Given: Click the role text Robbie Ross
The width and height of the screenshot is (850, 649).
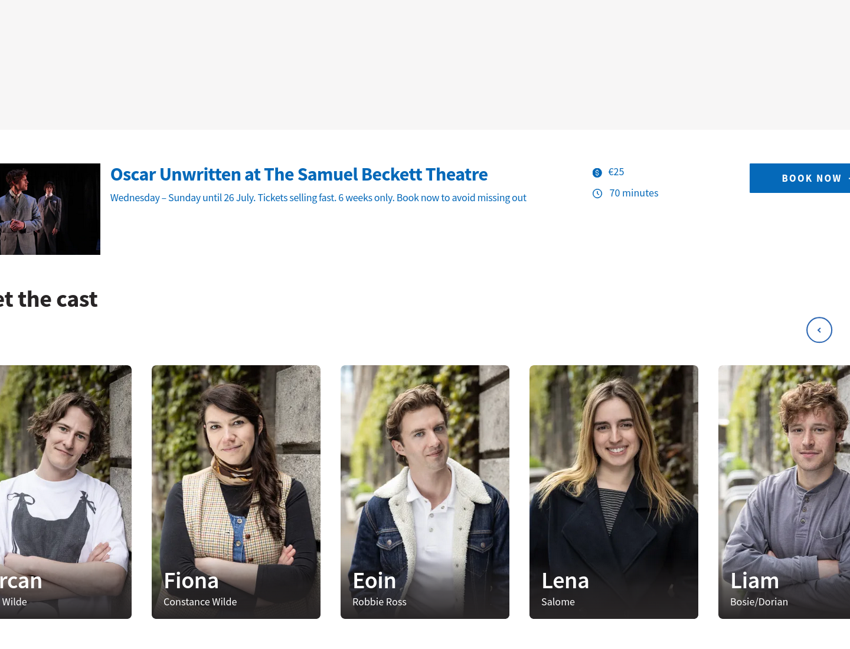Looking at the screenshot, I should point(380,602).
